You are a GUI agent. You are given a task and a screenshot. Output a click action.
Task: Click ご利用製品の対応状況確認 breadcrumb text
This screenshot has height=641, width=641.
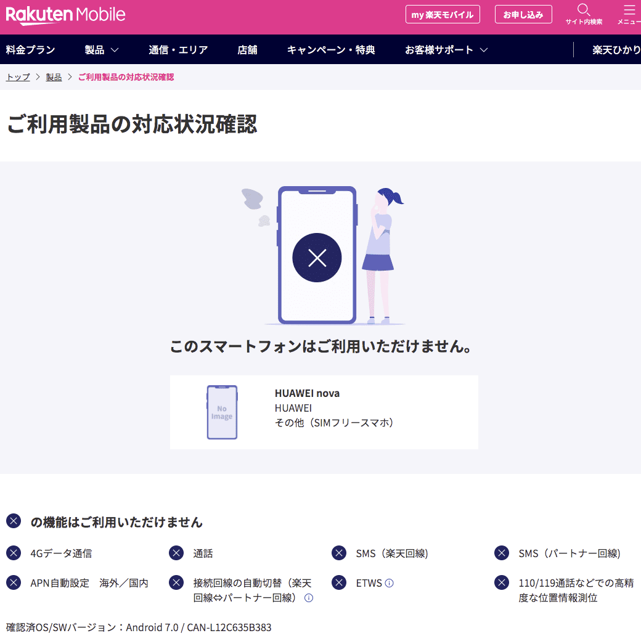[126, 77]
